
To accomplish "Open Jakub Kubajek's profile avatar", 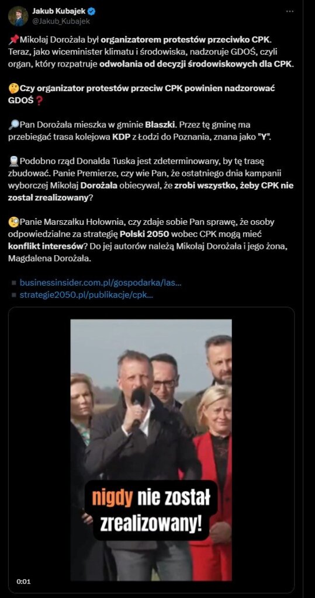I will 18,16.
